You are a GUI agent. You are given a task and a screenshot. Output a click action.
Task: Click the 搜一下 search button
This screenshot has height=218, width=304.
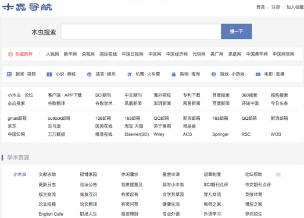[237, 31]
